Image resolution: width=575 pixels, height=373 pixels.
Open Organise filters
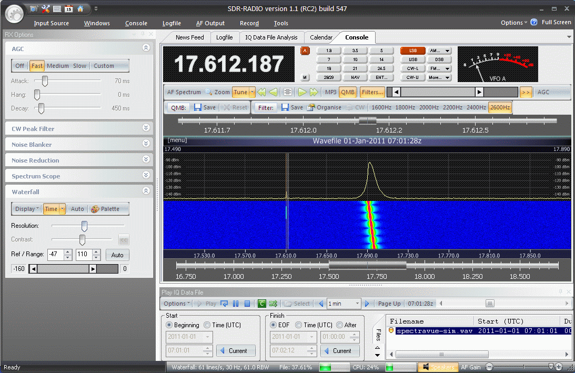click(x=325, y=107)
